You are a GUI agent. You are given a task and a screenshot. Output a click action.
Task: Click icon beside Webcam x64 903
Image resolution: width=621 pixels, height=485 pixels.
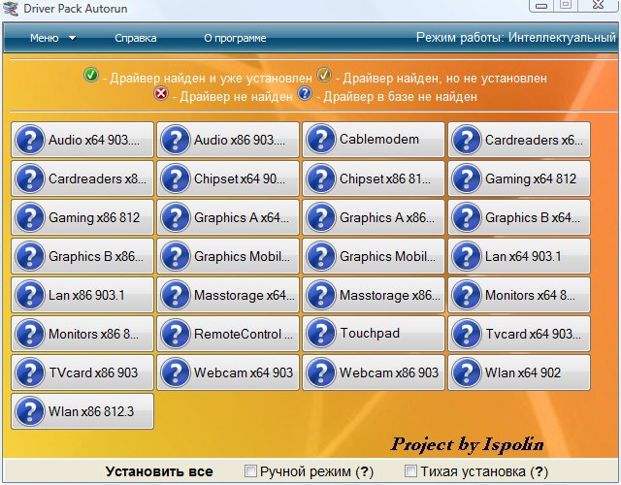point(175,373)
